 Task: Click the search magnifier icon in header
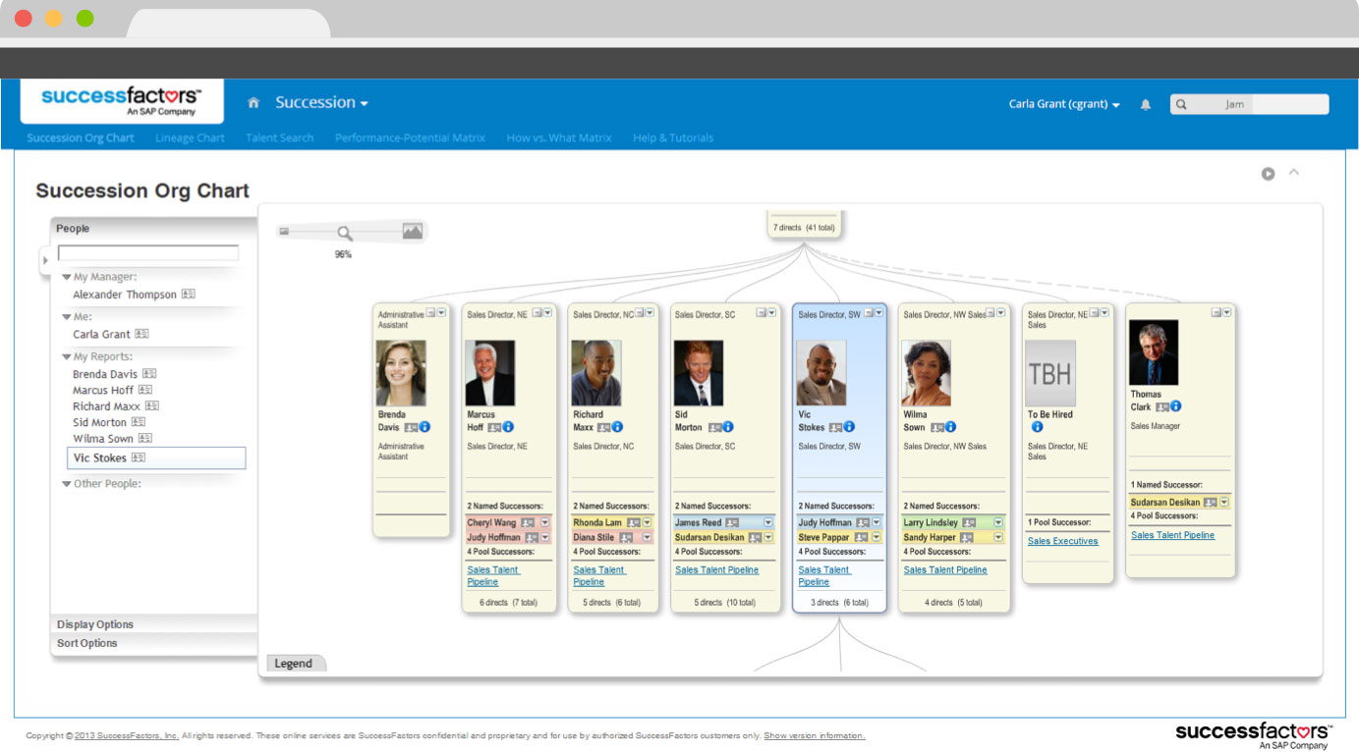(x=1181, y=104)
